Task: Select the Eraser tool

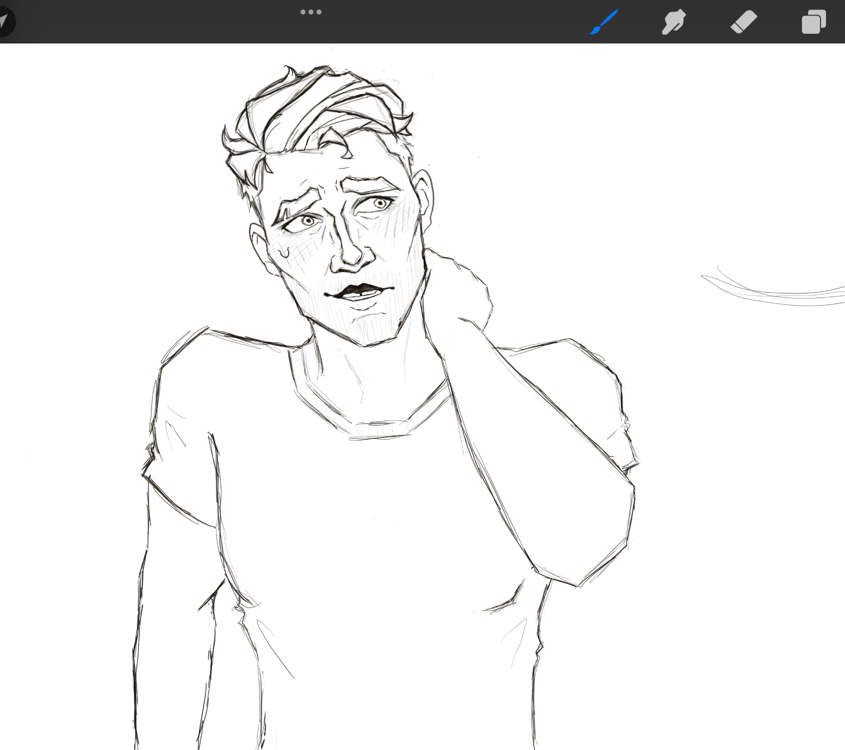Action: click(x=743, y=22)
